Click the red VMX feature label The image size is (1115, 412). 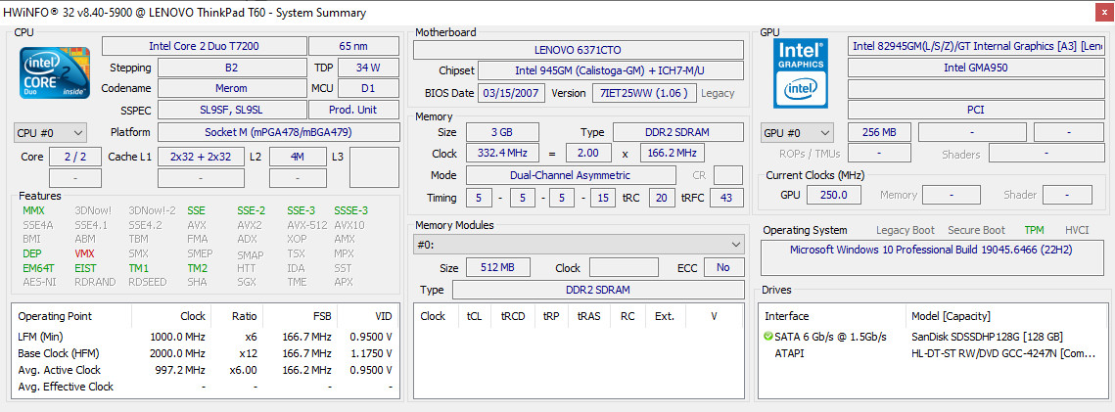[x=84, y=253]
